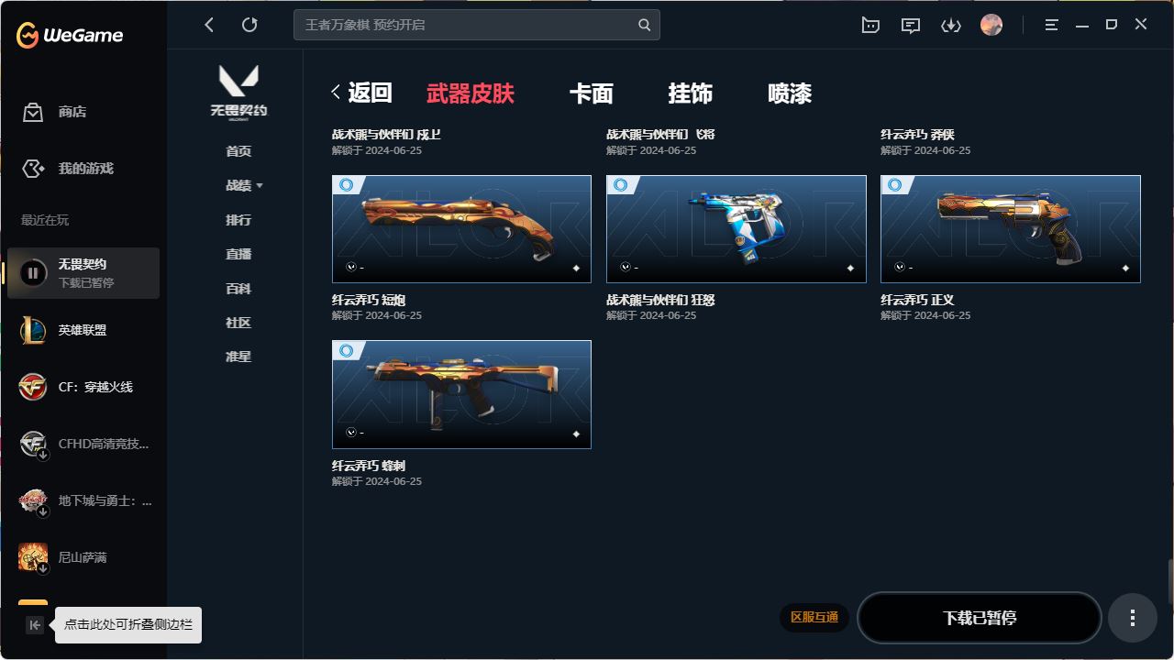Resume the paused 无畏契约 download icon
The height and width of the screenshot is (660, 1174).
[33, 272]
